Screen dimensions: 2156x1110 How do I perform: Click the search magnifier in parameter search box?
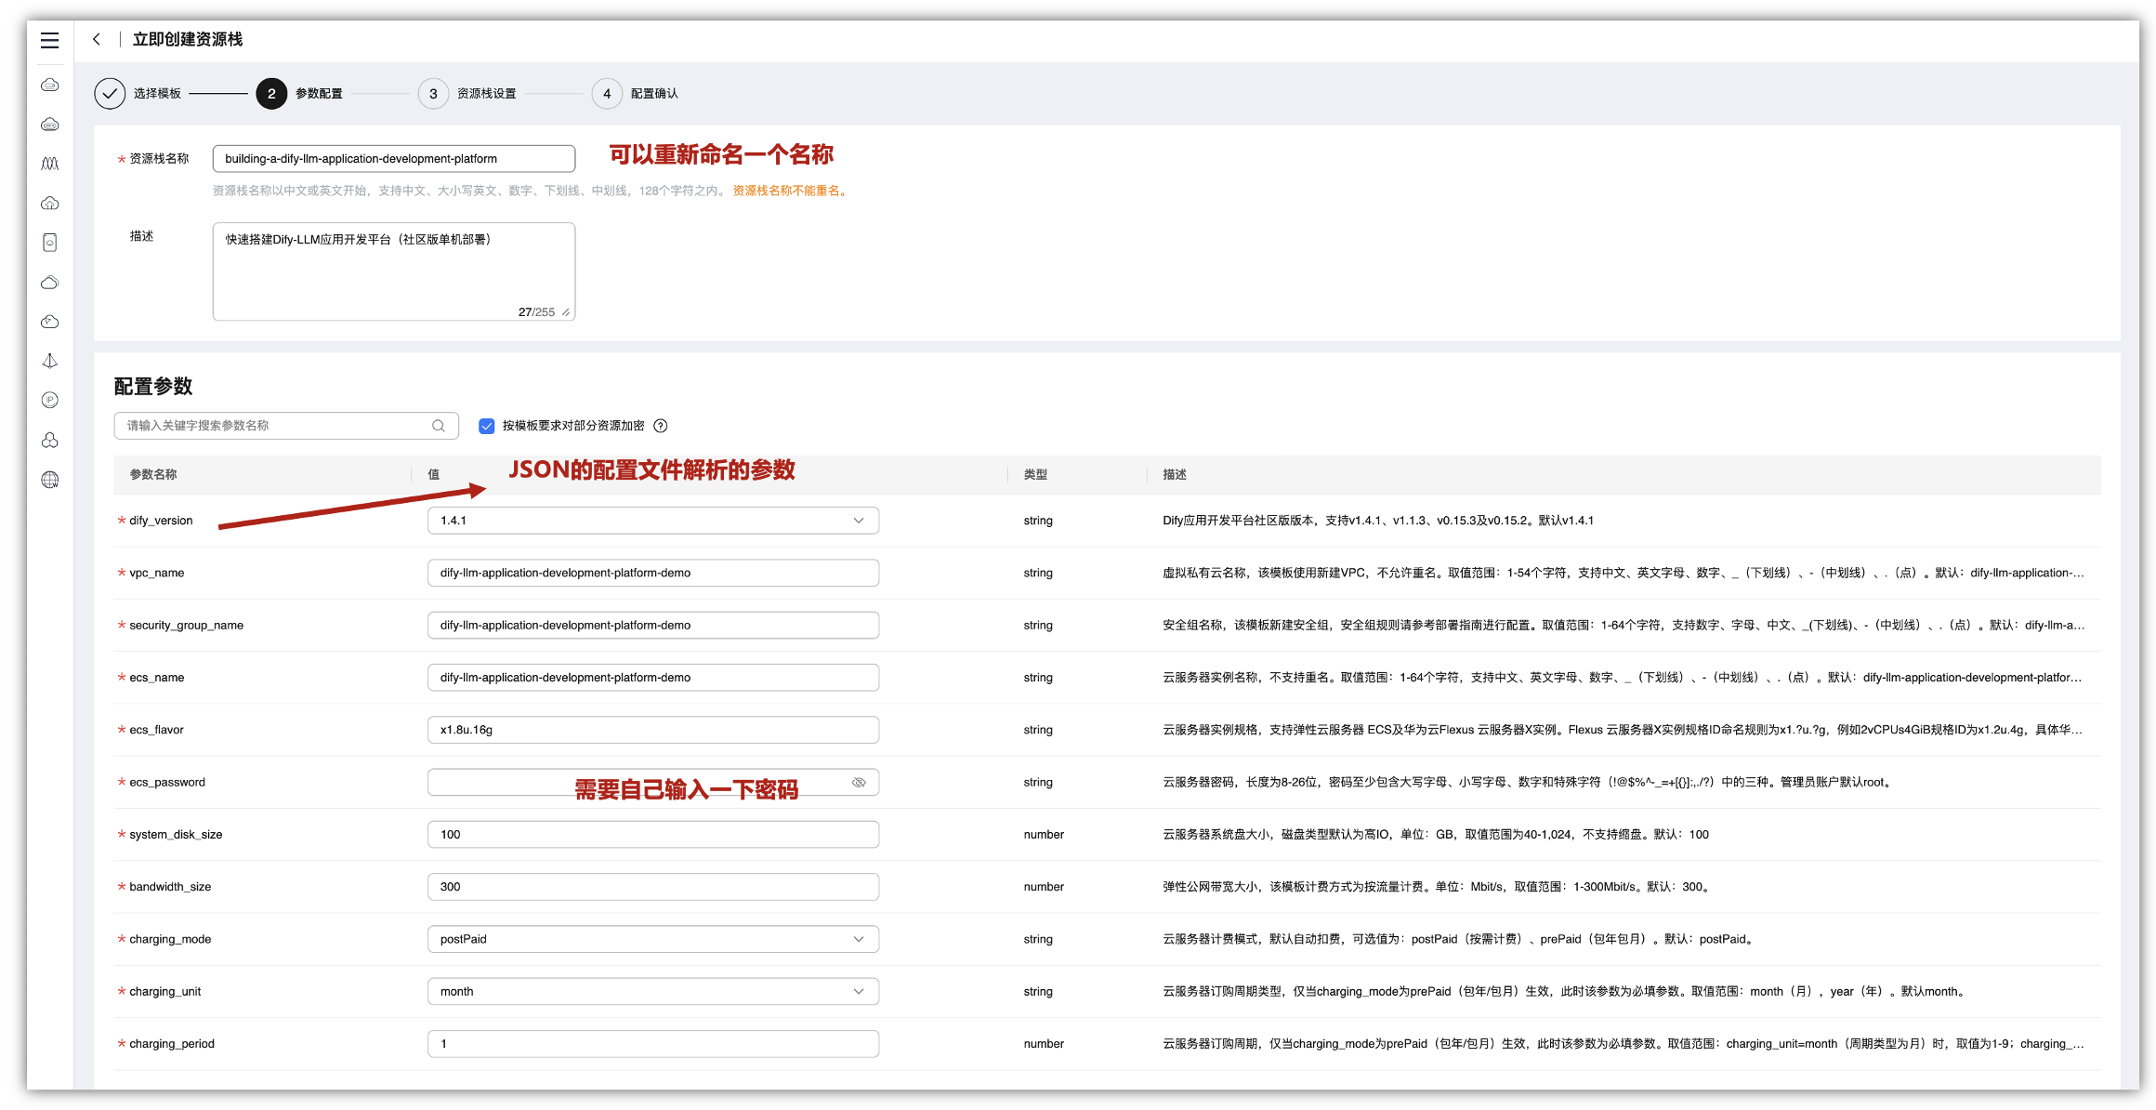439,426
